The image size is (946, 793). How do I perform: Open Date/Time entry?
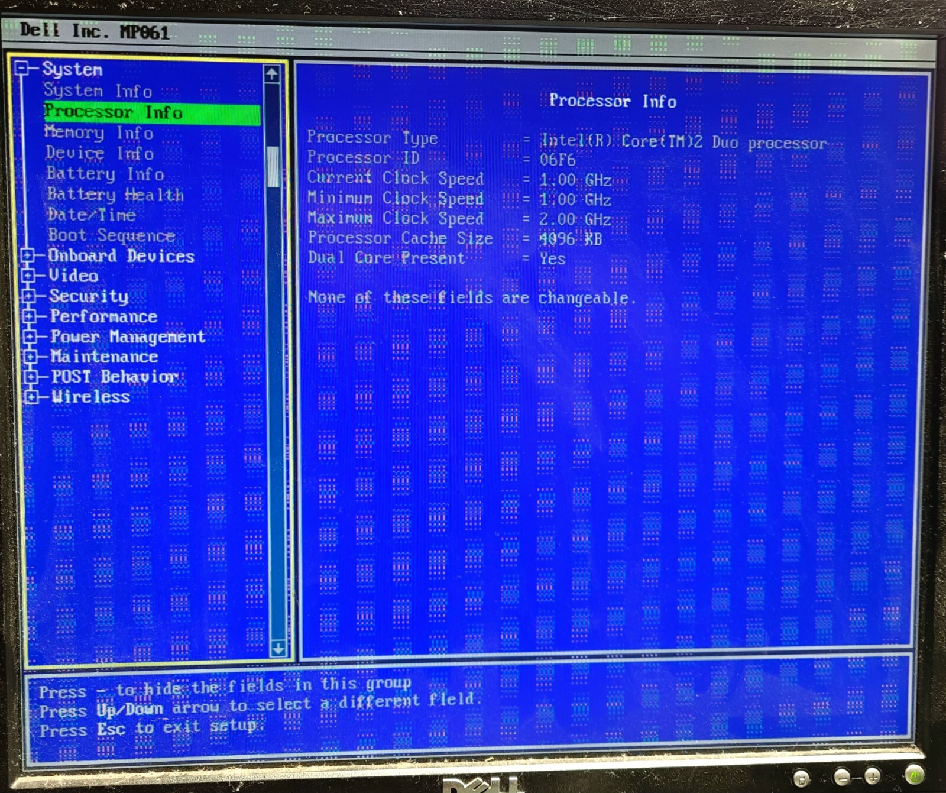[92, 215]
